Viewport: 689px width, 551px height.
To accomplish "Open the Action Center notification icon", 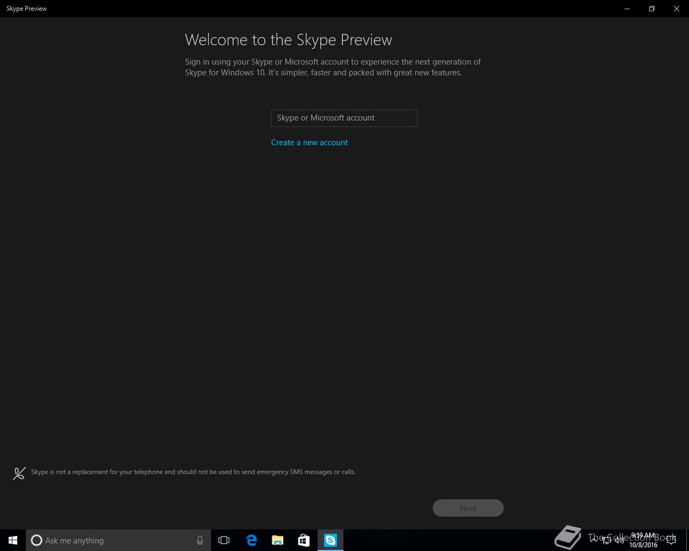I will pyautogui.click(x=671, y=540).
